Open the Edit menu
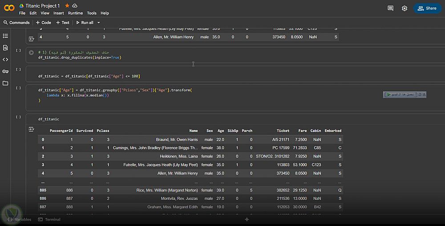The image size is (445, 226). tap(33, 13)
